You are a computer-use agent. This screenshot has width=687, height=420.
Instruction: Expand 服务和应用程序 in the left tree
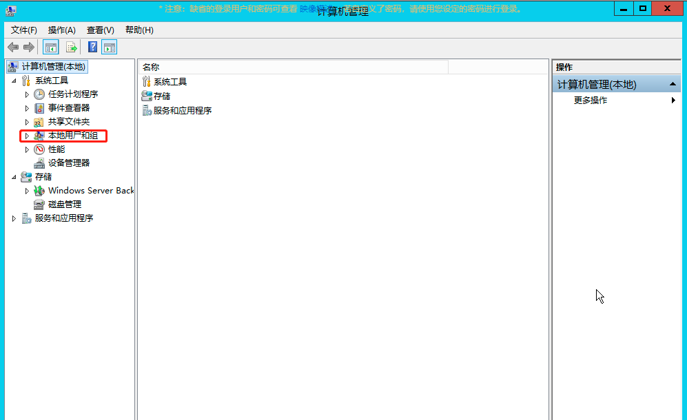14,218
